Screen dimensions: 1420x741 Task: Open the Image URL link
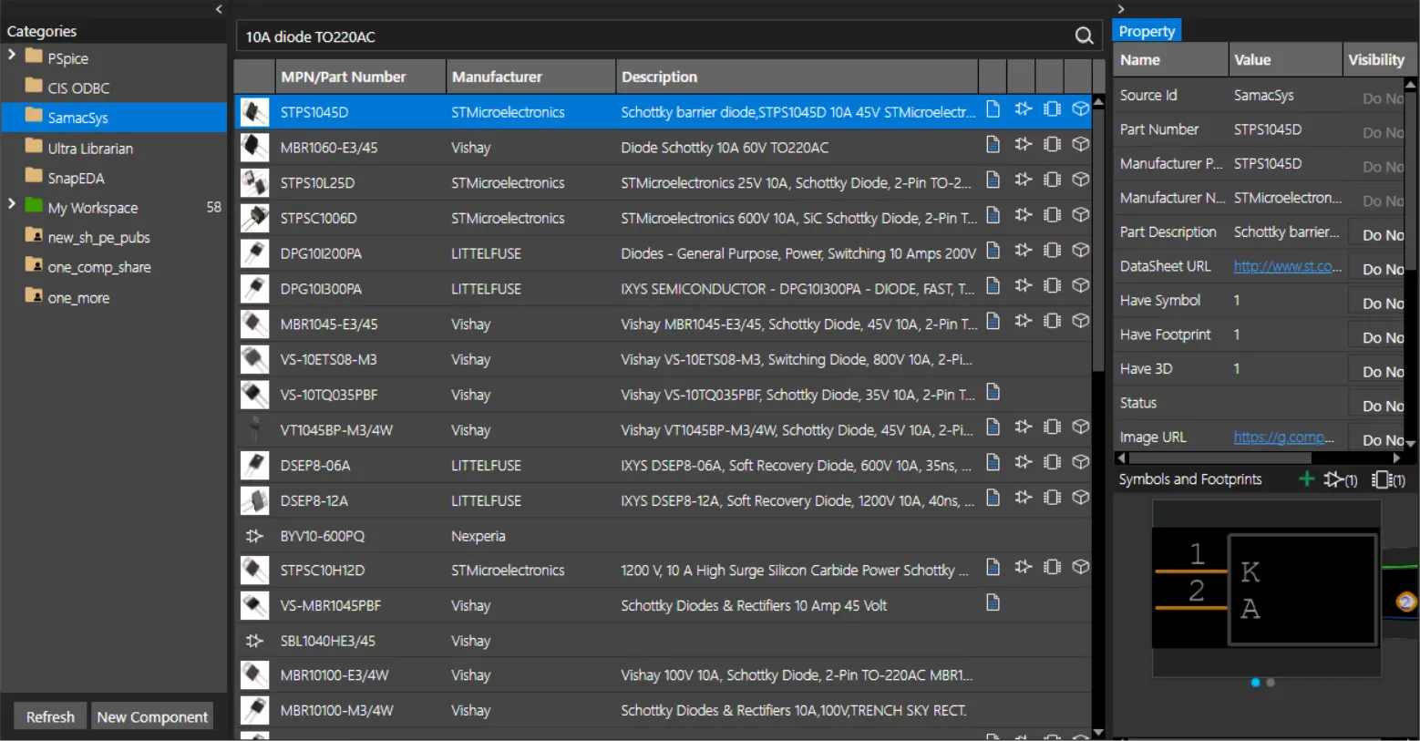coord(1284,437)
